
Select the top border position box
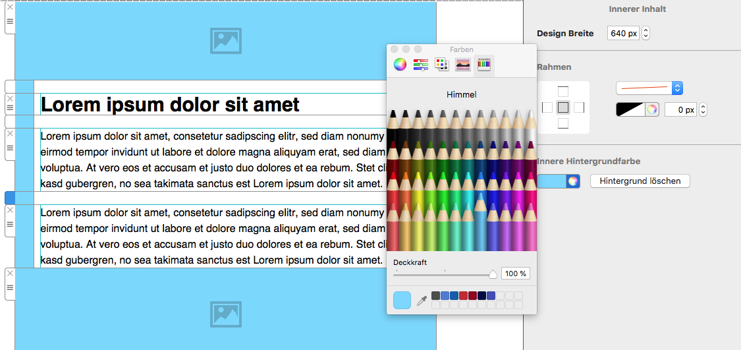(563, 92)
